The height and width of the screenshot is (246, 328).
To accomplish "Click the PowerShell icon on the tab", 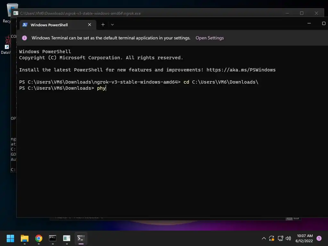I will pyautogui.click(x=25, y=25).
